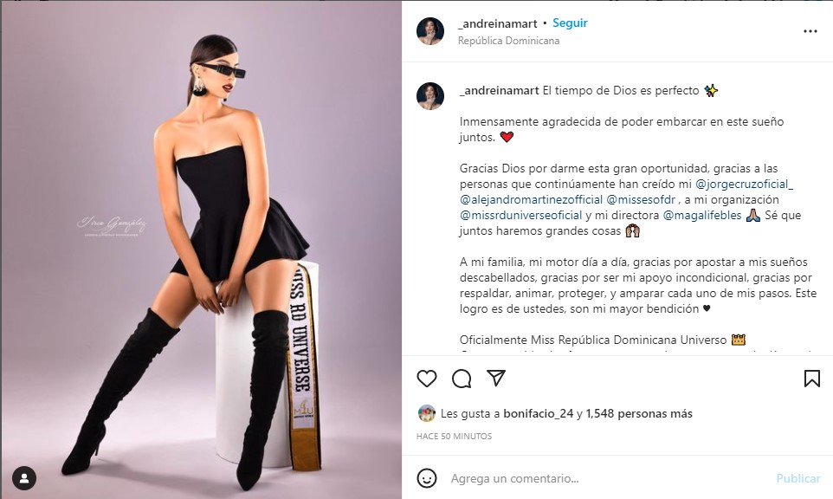The height and width of the screenshot is (499, 833).
Task: Open header profile picture avatar
Action: [430, 31]
